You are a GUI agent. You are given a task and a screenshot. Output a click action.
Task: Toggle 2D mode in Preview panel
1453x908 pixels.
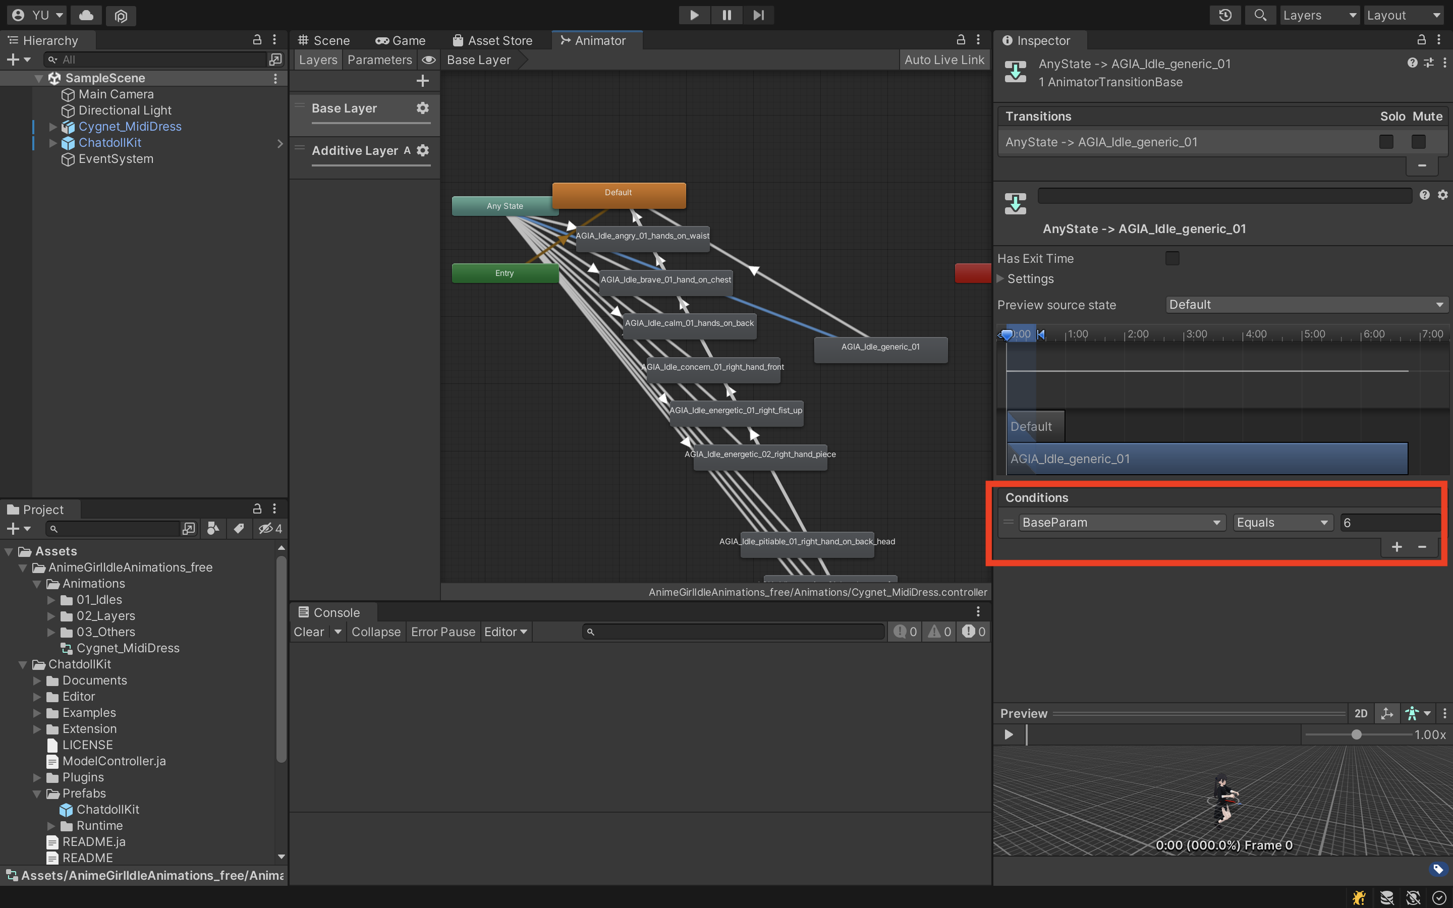[1361, 713]
